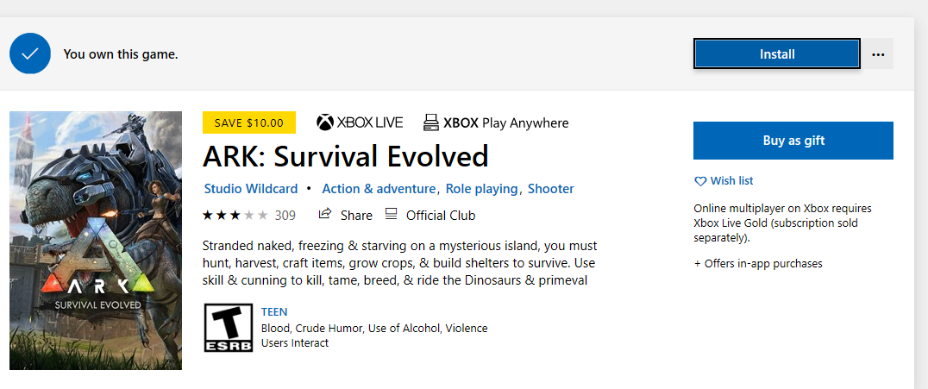The height and width of the screenshot is (389, 928).
Task: Select the Action & adventure category
Action: pyautogui.click(x=379, y=189)
